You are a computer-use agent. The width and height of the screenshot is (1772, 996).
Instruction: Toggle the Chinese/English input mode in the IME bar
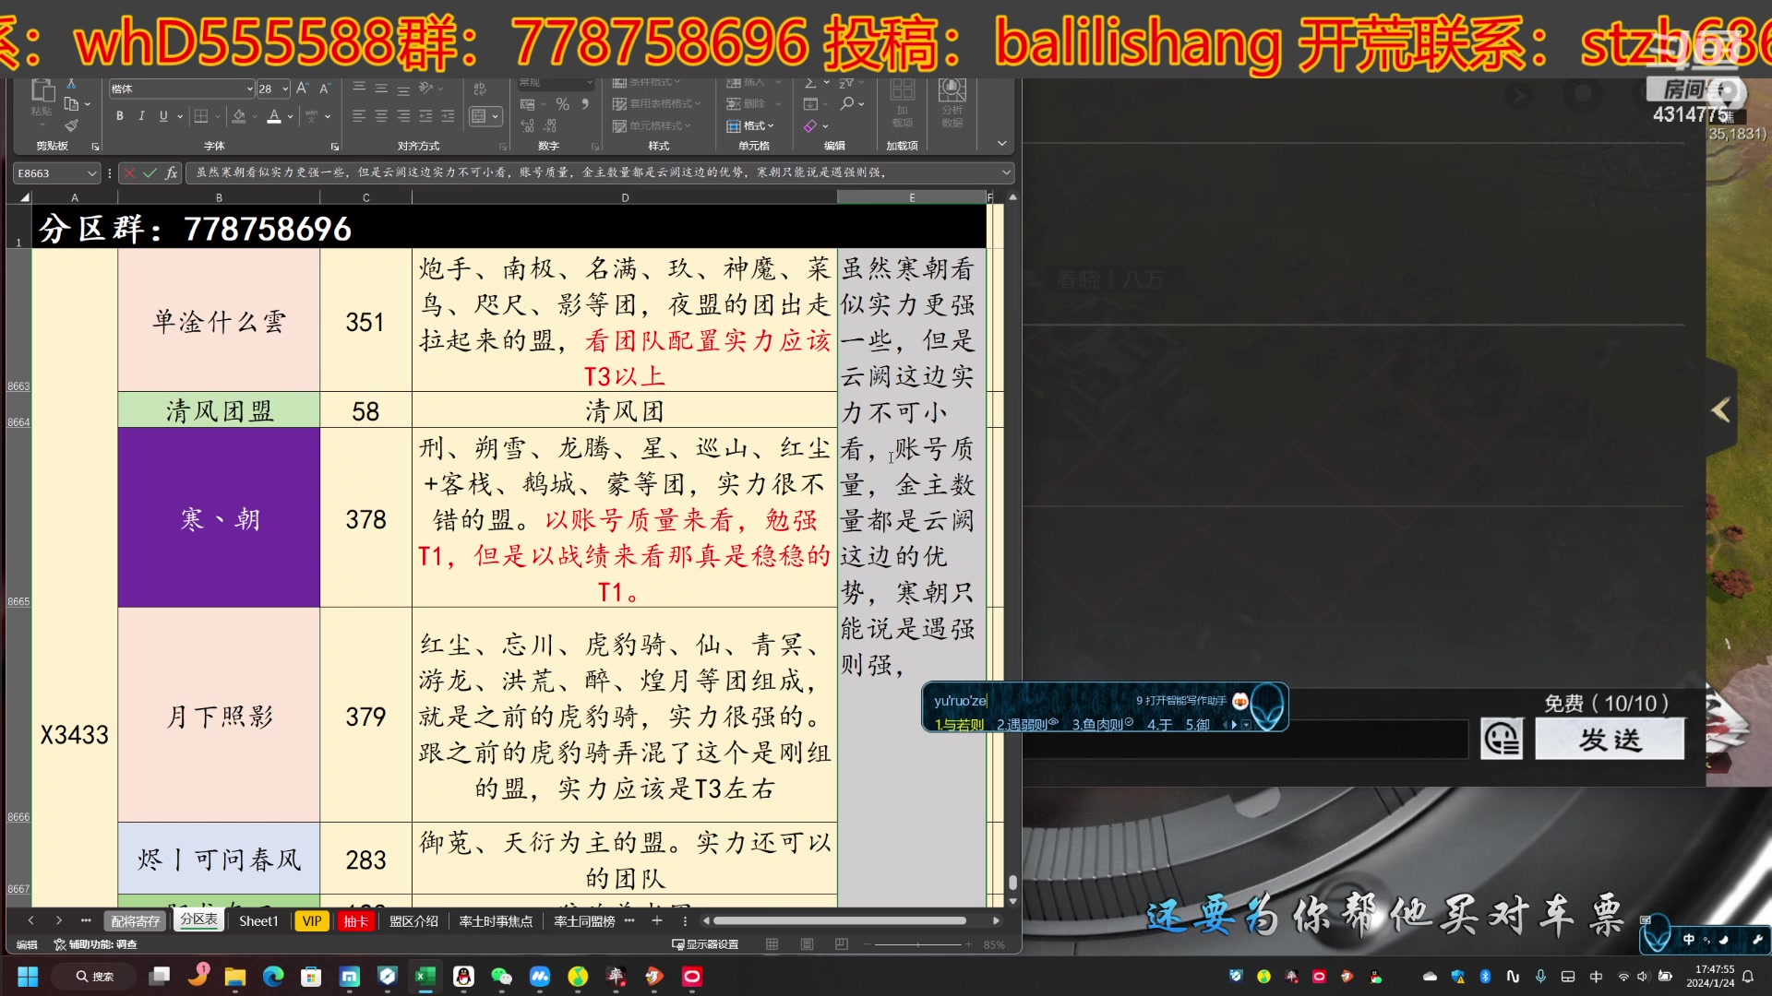[x=1688, y=940]
